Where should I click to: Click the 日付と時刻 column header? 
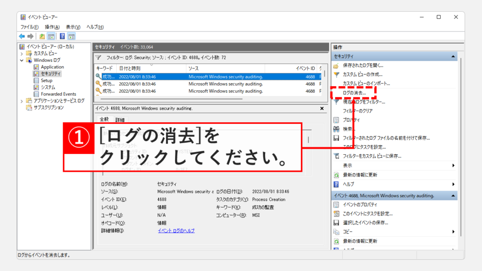pos(129,69)
